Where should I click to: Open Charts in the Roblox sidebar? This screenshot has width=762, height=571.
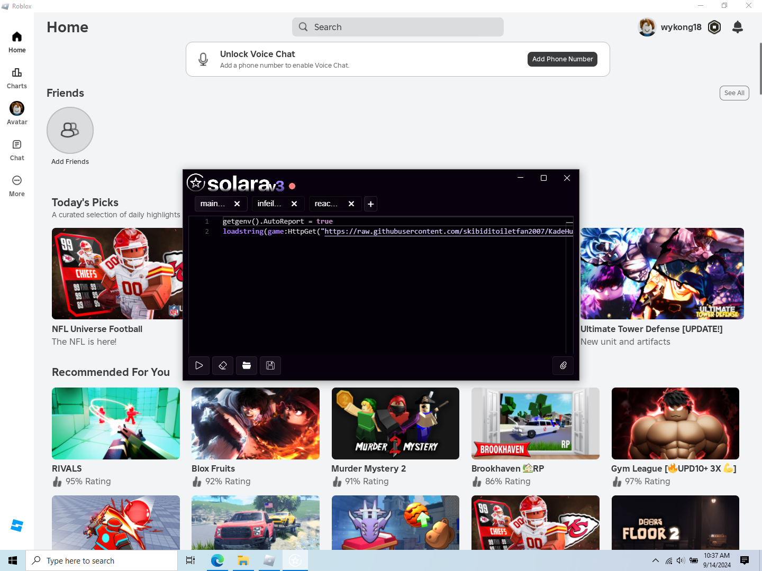[17, 78]
